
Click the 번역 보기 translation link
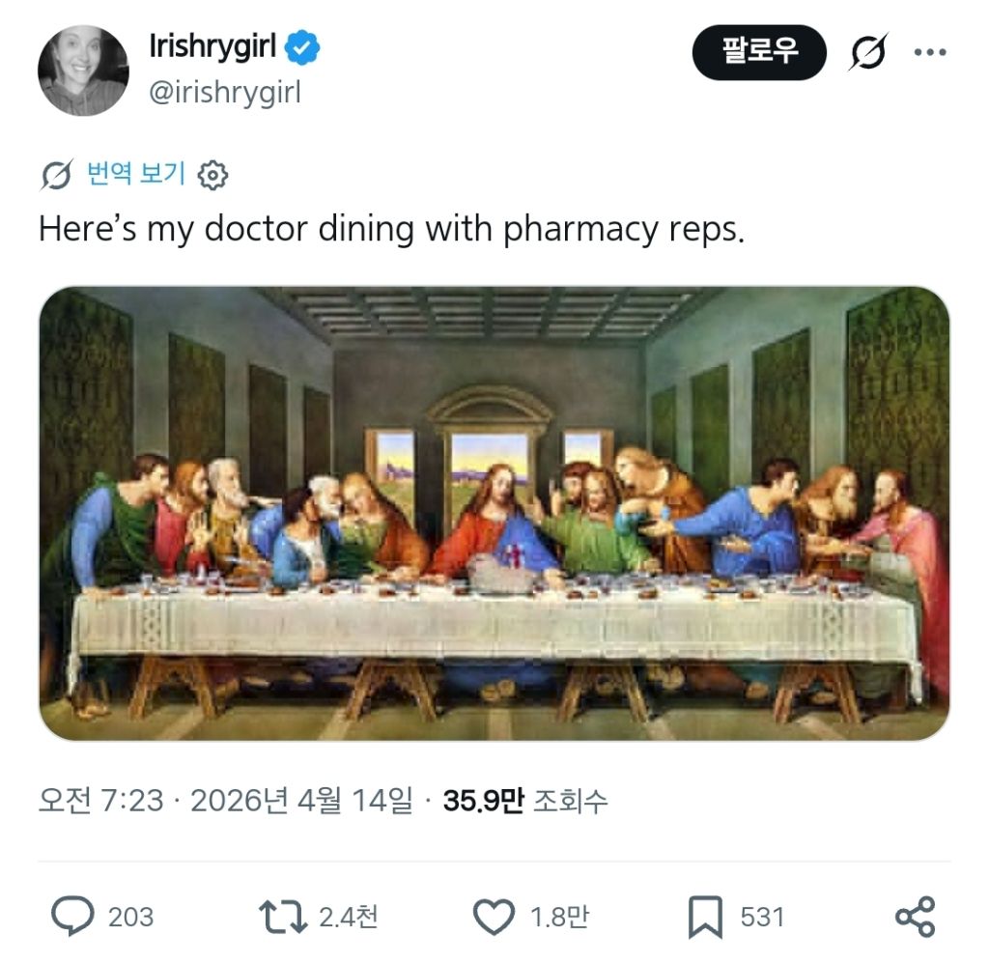coord(136,174)
